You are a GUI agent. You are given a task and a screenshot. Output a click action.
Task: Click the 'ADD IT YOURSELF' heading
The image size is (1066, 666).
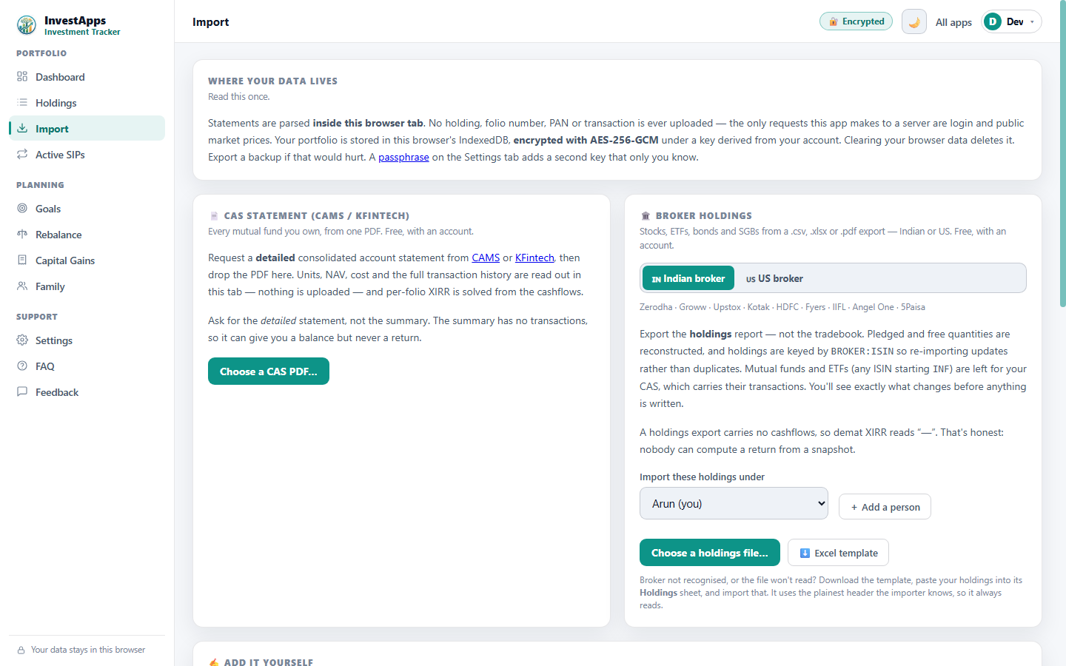pos(269,662)
